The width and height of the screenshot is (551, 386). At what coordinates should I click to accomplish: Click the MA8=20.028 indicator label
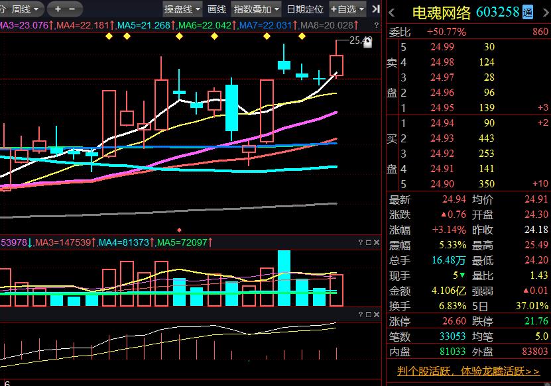[330, 25]
